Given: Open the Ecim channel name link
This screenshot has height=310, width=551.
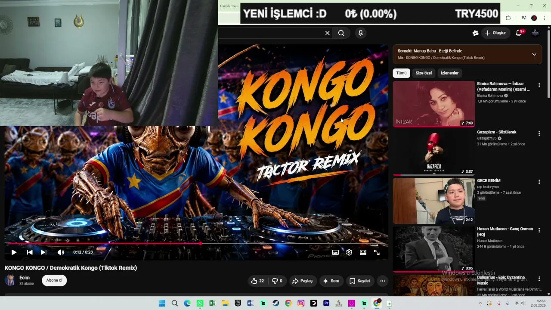Looking at the screenshot, I should 25,278.
